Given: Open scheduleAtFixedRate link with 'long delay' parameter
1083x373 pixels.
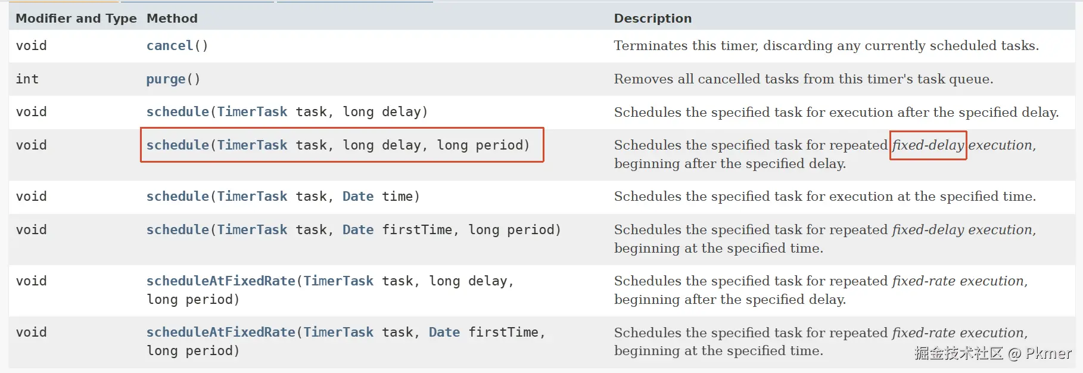Looking at the screenshot, I should (x=220, y=281).
